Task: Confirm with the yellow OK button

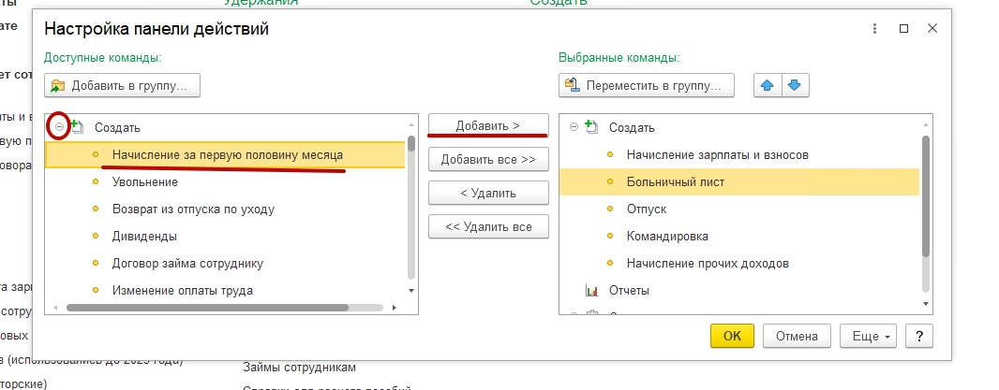Action: (732, 336)
